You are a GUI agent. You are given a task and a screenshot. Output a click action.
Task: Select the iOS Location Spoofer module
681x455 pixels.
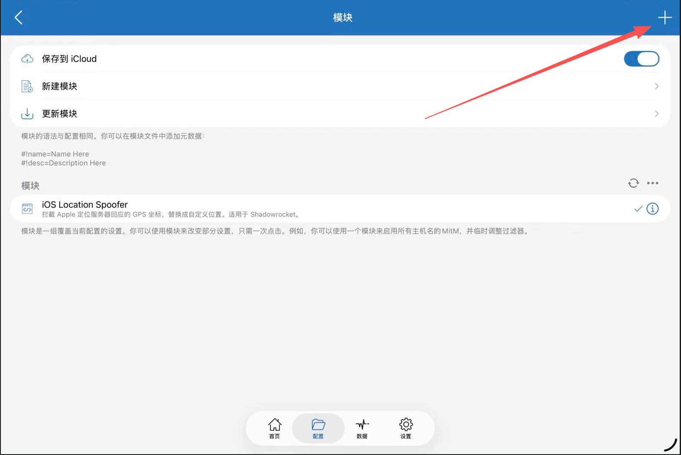(340, 209)
